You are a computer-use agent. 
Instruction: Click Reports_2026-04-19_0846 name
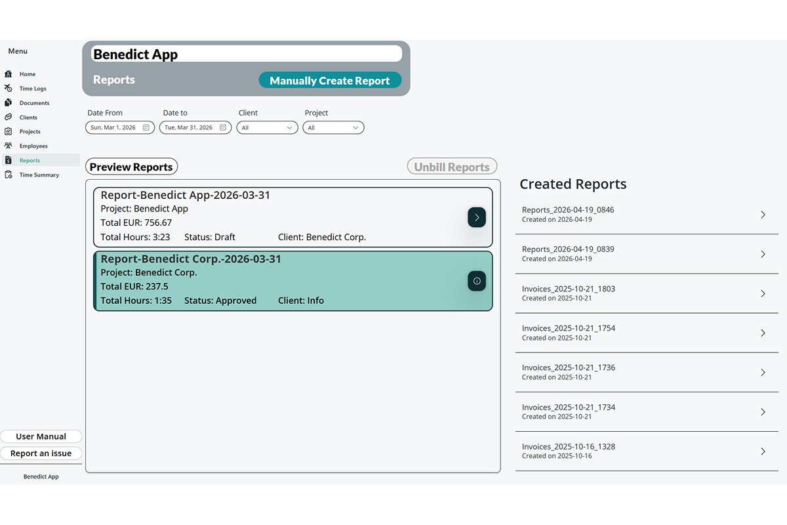[568, 210]
